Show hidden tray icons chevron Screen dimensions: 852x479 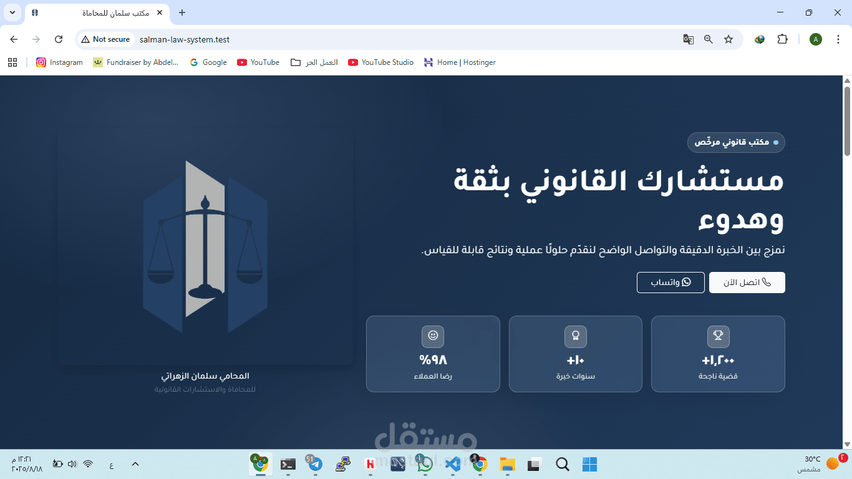pos(135,464)
